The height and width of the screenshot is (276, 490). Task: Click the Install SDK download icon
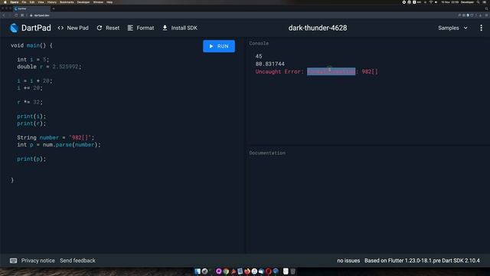pyautogui.click(x=165, y=28)
